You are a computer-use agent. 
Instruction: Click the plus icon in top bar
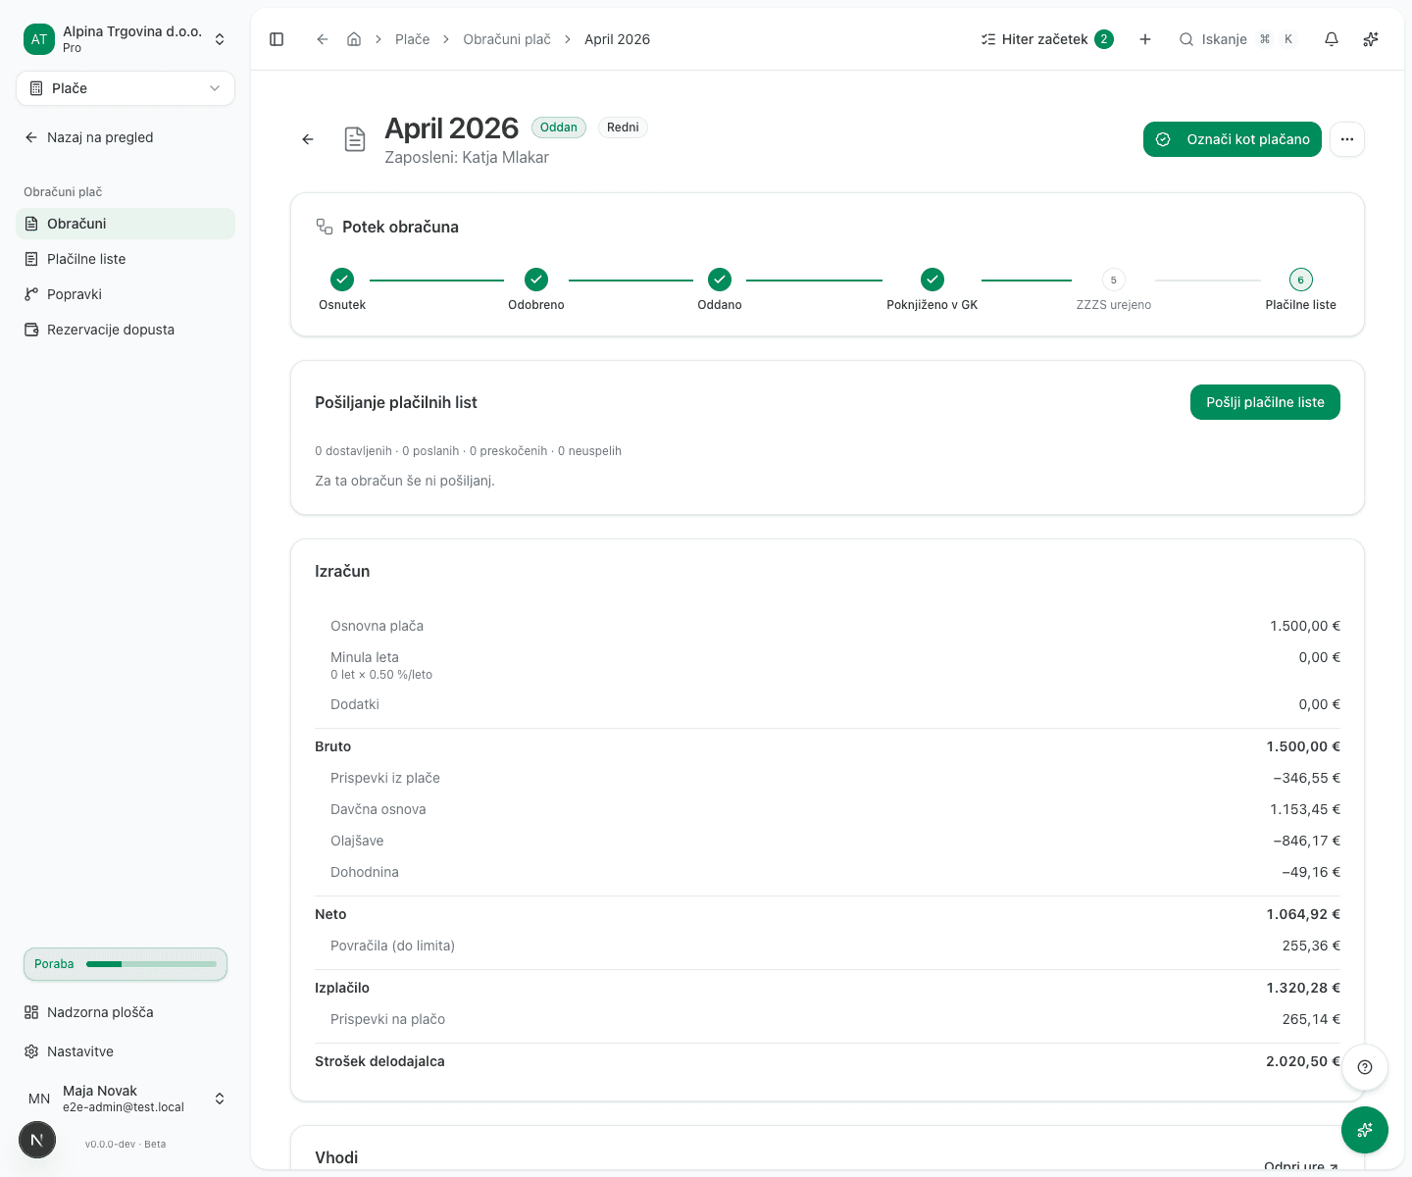click(x=1145, y=39)
